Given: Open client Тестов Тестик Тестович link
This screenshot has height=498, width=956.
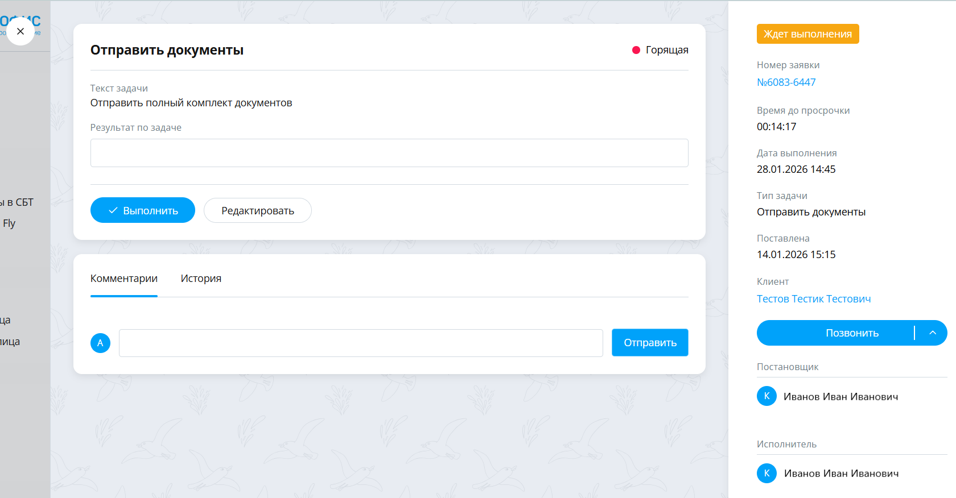Looking at the screenshot, I should (x=814, y=299).
